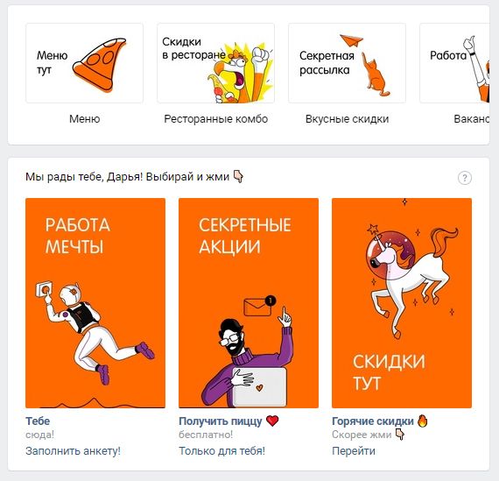Open Вкусные скидки menu item
The image size is (499, 481).
click(347, 119)
